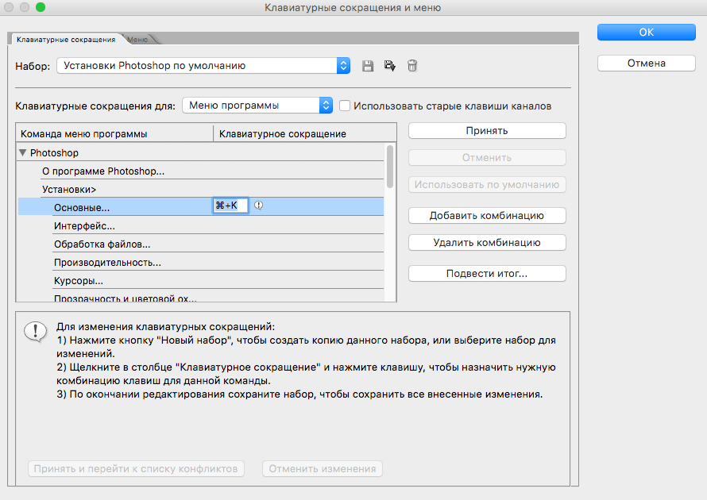Image resolution: width=707 pixels, height=500 pixels.
Task: Click the create new set icon
Action: 390,66
